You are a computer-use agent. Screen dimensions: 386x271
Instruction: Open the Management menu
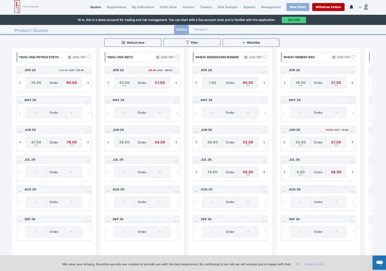click(271, 7)
